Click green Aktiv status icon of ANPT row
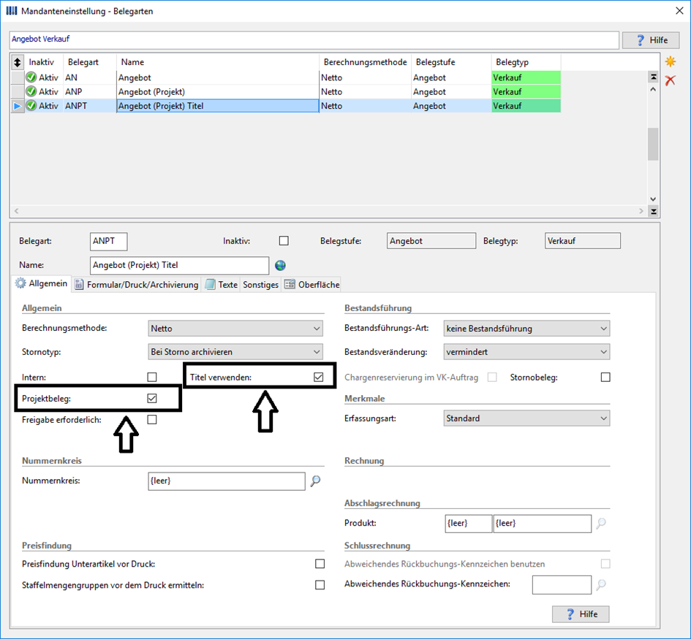The image size is (691, 639). click(31, 106)
